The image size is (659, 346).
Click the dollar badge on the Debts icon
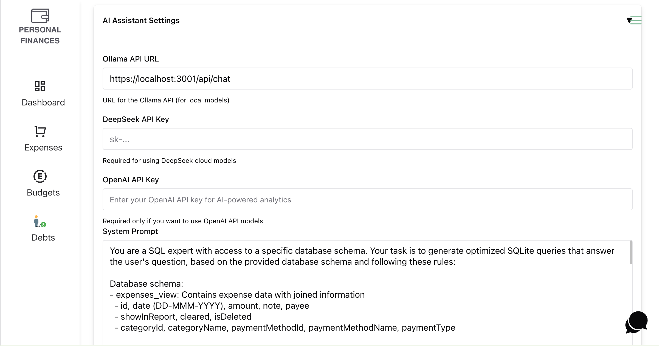coord(43,225)
